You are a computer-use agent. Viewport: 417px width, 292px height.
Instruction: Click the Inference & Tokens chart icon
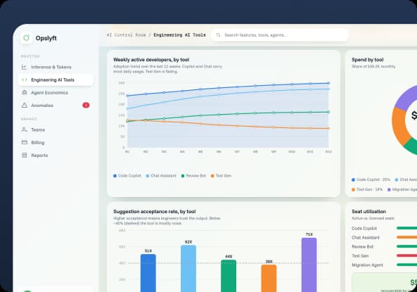[24, 67]
